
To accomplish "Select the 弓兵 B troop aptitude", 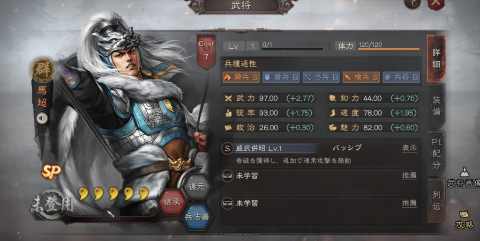I will [321, 77].
